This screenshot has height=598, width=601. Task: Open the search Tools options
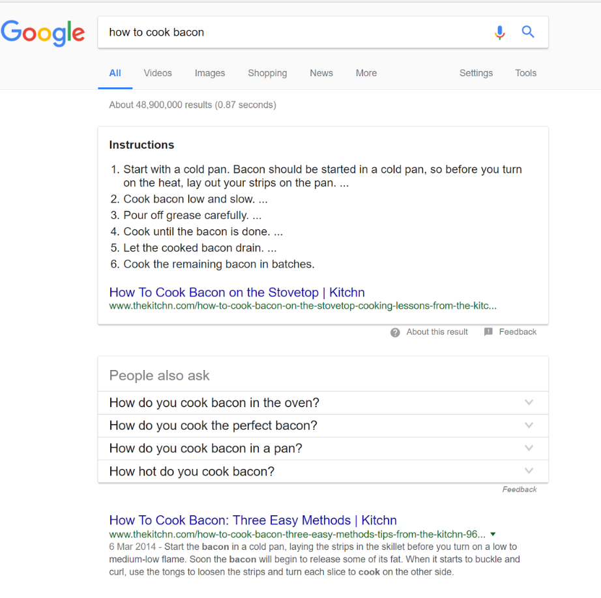(525, 73)
